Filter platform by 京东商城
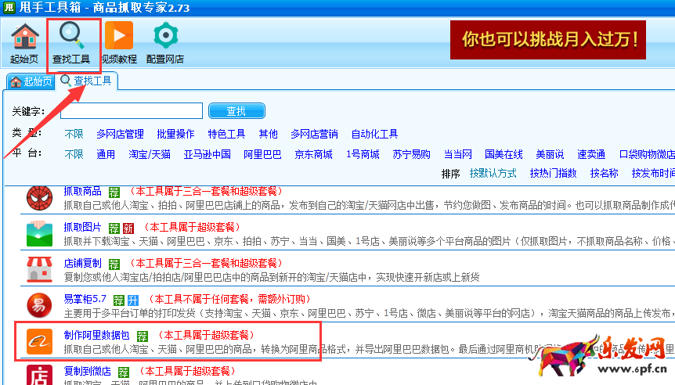 (314, 154)
